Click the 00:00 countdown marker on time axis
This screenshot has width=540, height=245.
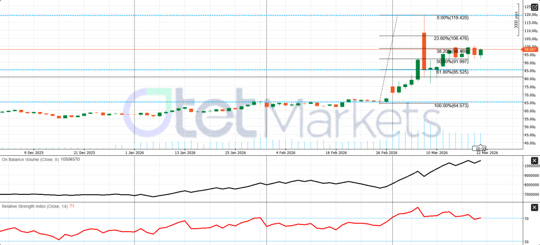coord(479,148)
